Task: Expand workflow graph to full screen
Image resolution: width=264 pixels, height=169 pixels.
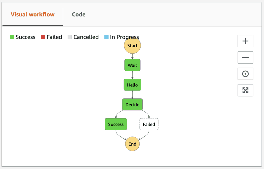Action: click(x=245, y=90)
